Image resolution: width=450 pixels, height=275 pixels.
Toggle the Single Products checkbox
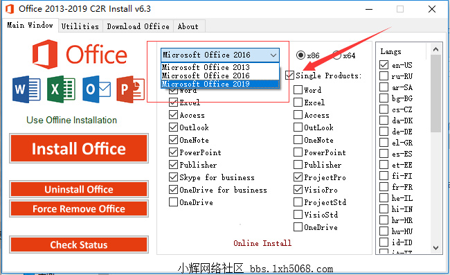289,76
